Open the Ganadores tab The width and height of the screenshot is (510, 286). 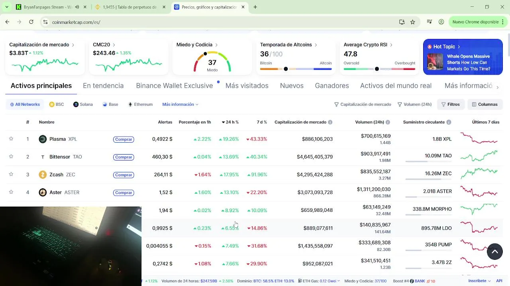(332, 86)
